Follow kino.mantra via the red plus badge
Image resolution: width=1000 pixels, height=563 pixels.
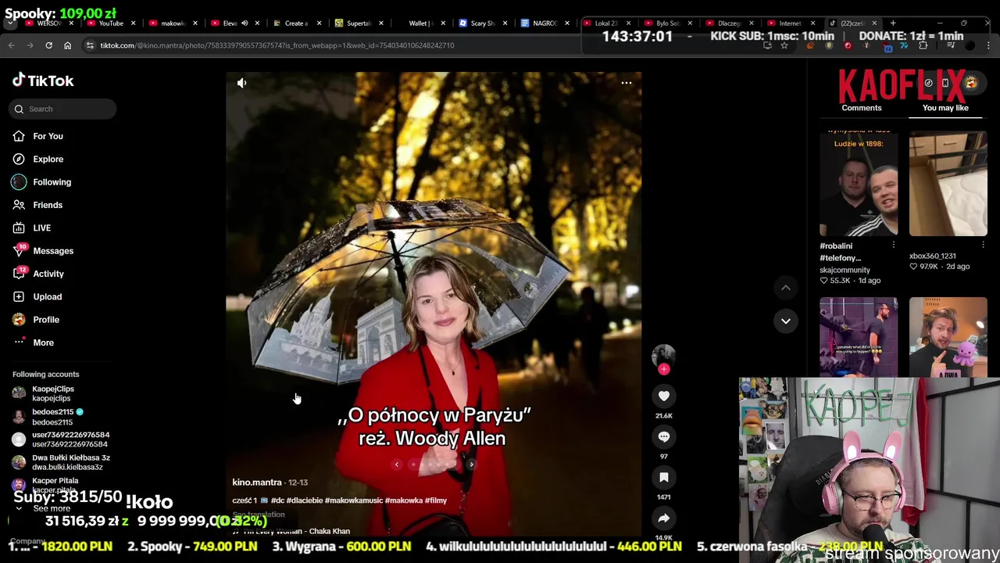pyautogui.click(x=664, y=369)
